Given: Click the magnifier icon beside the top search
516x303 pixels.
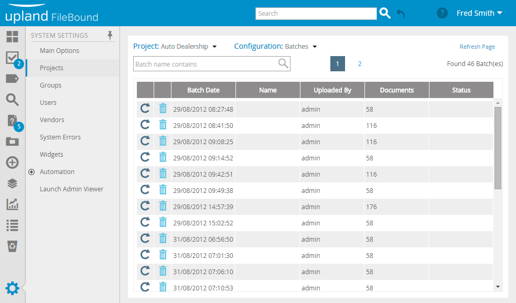Looking at the screenshot, I should [x=385, y=13].
